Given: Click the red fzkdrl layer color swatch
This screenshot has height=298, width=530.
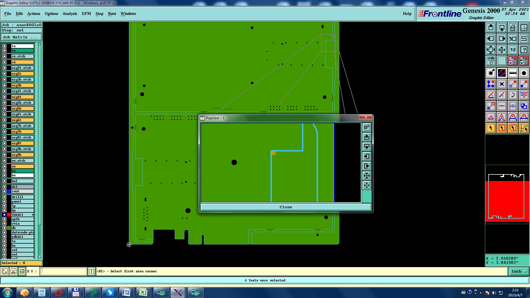Looking at the screenshot, I should pyautogui.click(x=9, y=215).
